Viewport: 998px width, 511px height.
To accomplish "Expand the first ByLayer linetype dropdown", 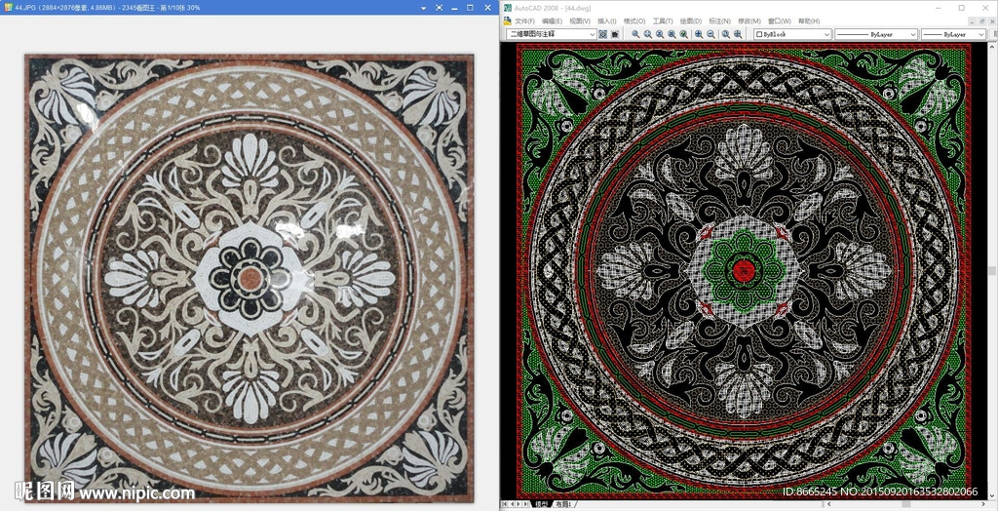I will tap(913, 34).
